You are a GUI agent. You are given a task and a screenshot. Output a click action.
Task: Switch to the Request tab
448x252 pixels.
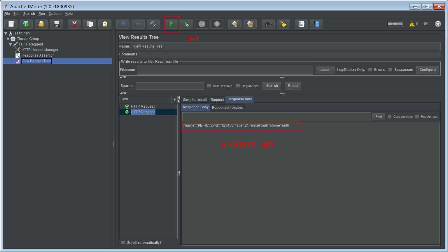(x=217, y=100)
